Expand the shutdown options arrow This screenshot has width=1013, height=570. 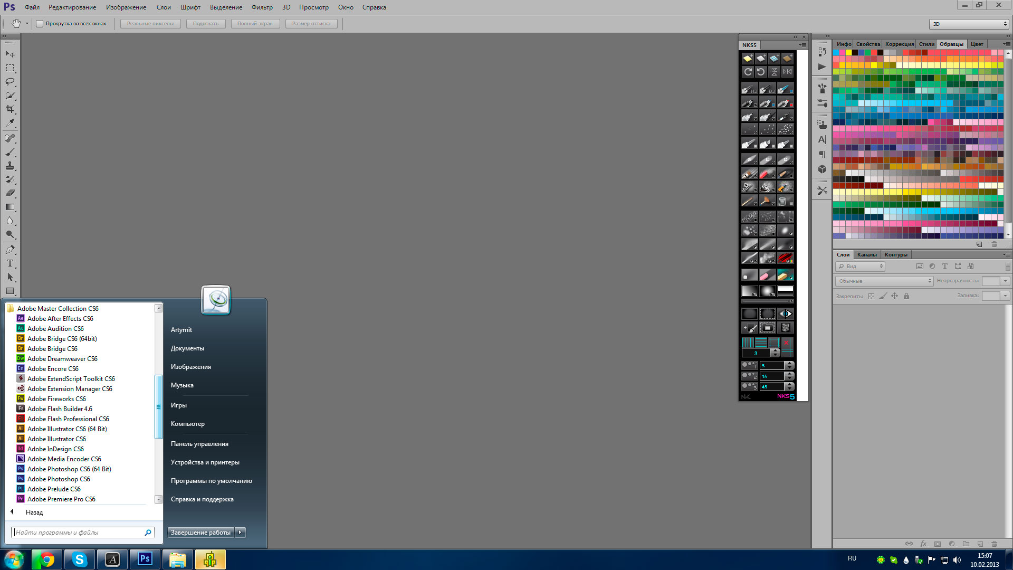241,533
